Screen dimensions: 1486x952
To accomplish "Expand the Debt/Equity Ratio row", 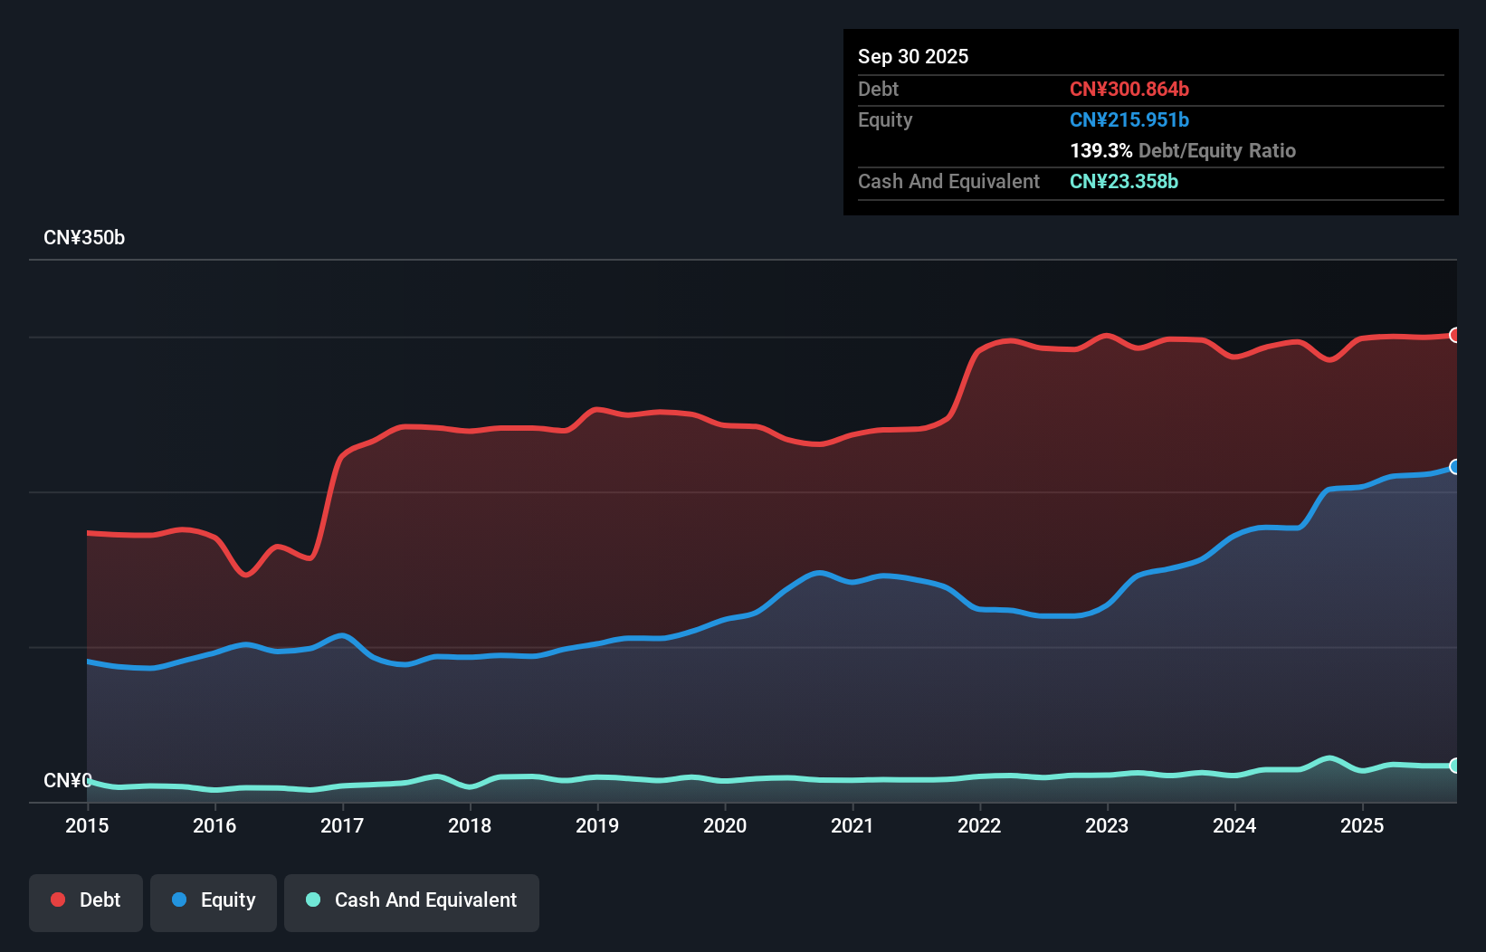I will click(1183, 150).
